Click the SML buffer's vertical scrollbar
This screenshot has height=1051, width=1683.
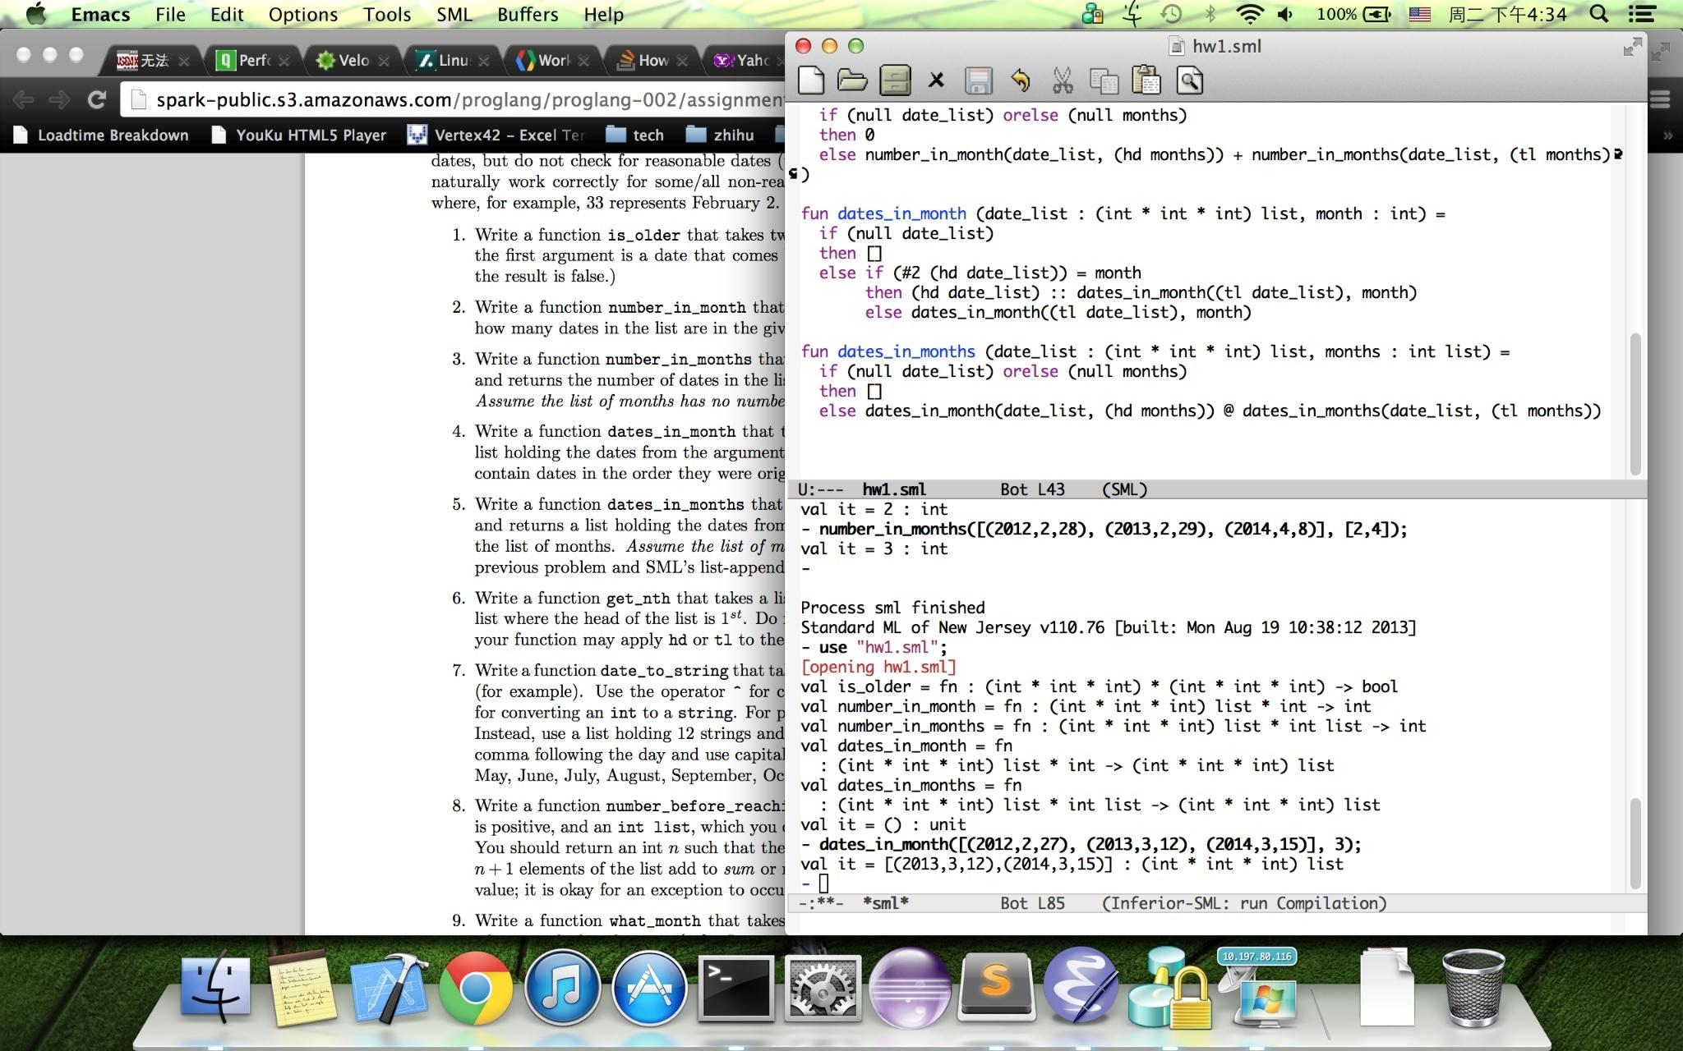[1635, 842]
